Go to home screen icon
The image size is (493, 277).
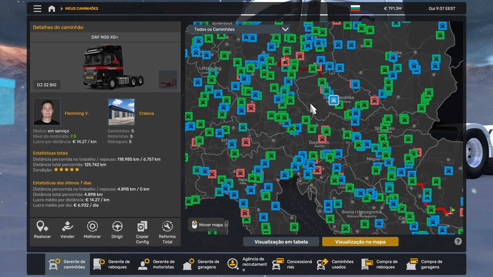52,9
